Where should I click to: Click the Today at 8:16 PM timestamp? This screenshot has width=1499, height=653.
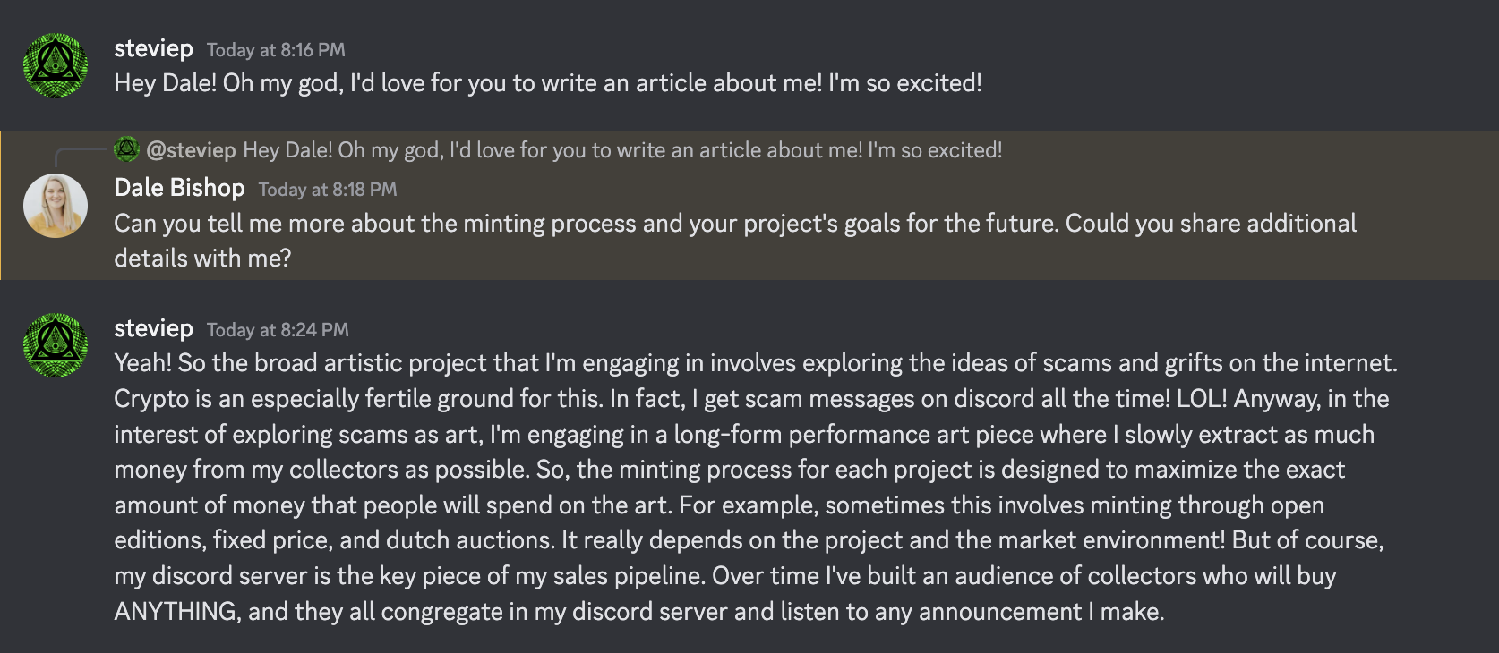tap(276, 50)
